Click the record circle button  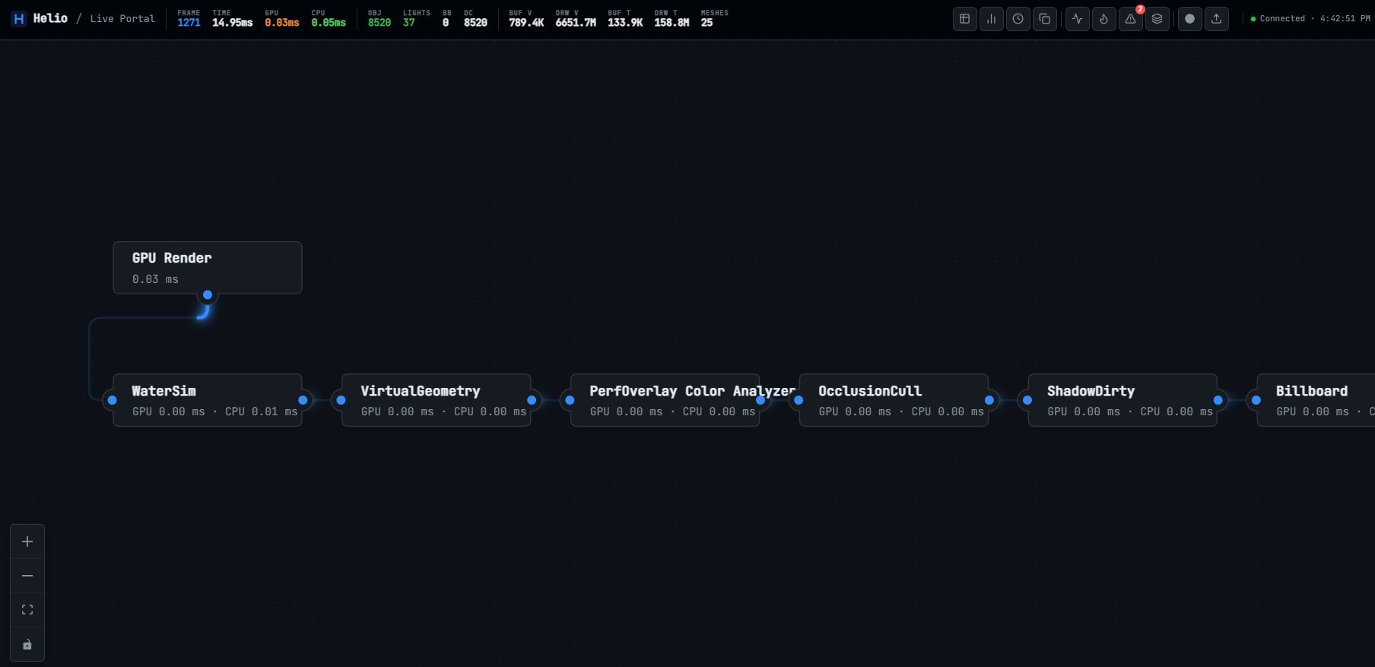pyautogui.click(x=1189, y=19)
